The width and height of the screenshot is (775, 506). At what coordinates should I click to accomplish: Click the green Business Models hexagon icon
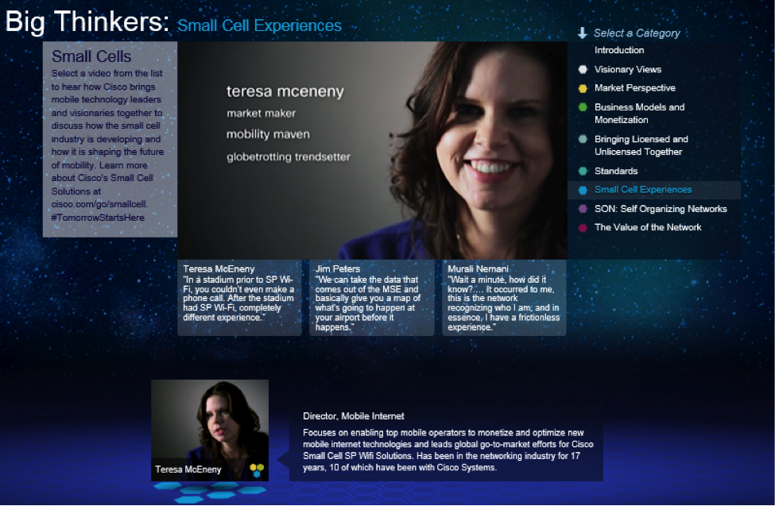tap(583, 107)
